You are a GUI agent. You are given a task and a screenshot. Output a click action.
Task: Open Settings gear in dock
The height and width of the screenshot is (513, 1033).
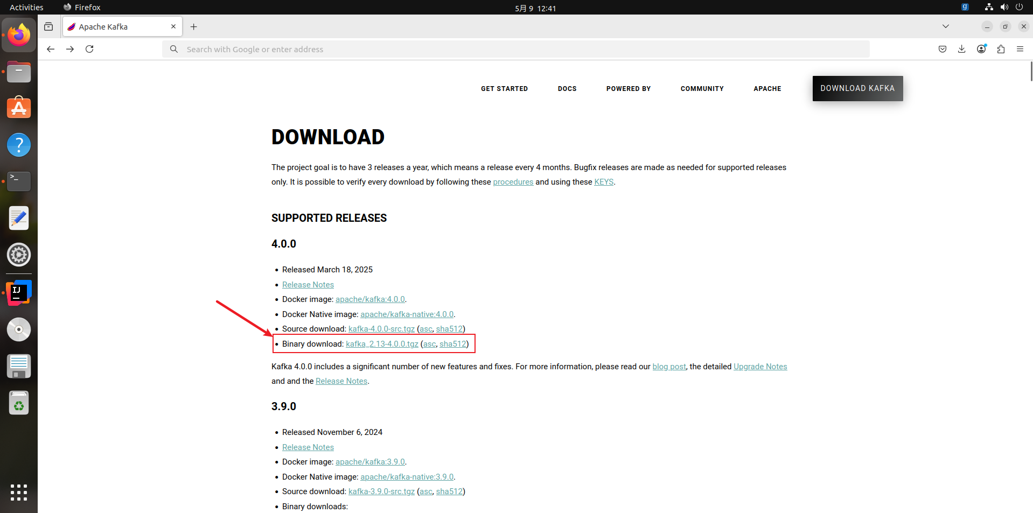tap(19, 255)
